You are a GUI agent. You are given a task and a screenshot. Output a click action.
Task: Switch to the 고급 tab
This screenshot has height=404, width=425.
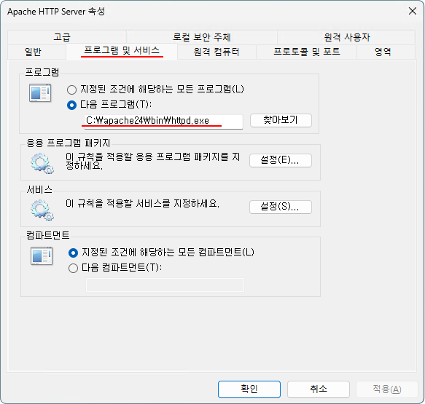[67, 37]
